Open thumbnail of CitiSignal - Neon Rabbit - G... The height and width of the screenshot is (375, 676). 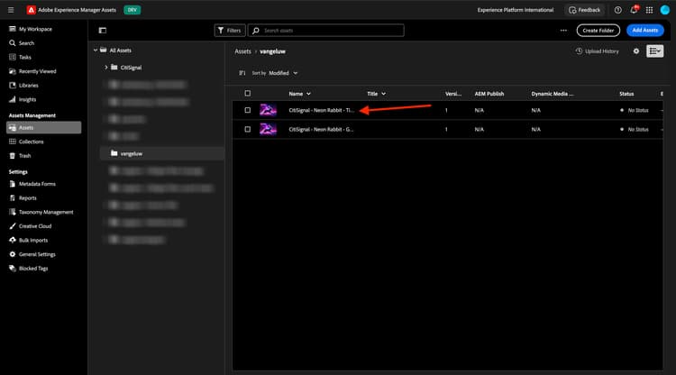click(268, 129)
